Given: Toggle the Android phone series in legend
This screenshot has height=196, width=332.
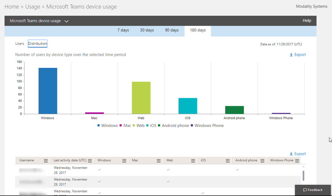Looking at the screenshot, I should pyautogui.click(x=173, y=126).
